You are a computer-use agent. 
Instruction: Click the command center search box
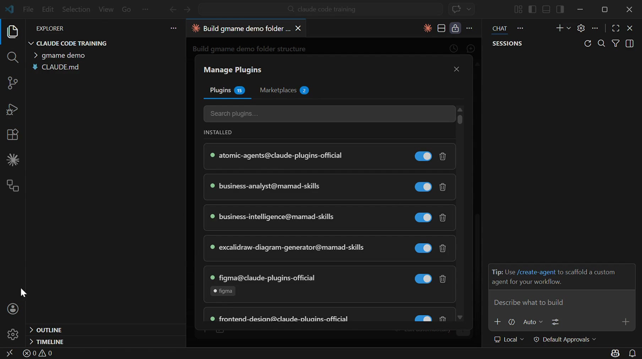pos(320,9)
